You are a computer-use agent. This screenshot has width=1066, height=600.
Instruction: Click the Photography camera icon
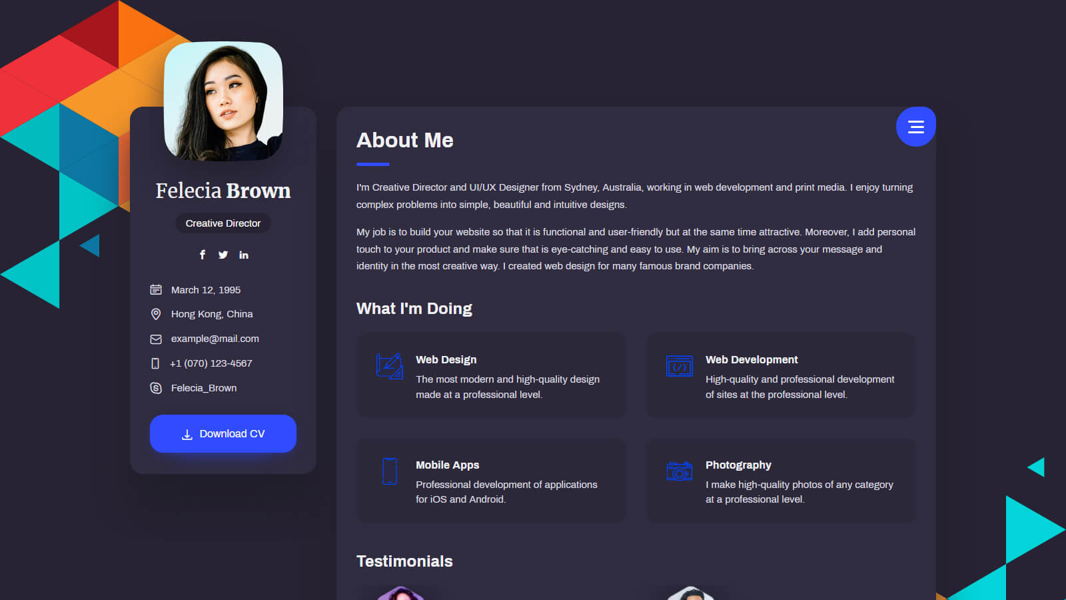pyautogui.click(x=679, y=471)
